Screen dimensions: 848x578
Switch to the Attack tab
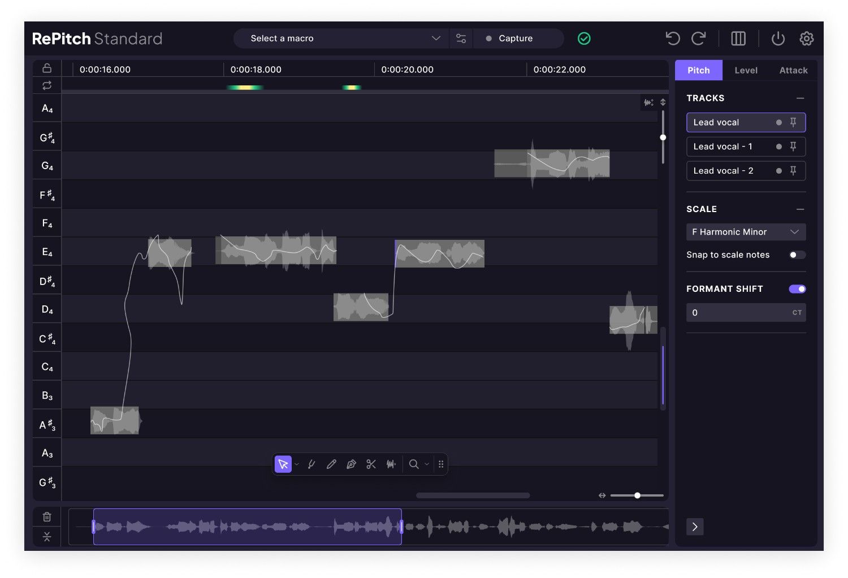(793, 70)
